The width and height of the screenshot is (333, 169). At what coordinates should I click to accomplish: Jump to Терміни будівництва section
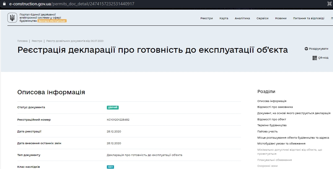click(272, 125)
